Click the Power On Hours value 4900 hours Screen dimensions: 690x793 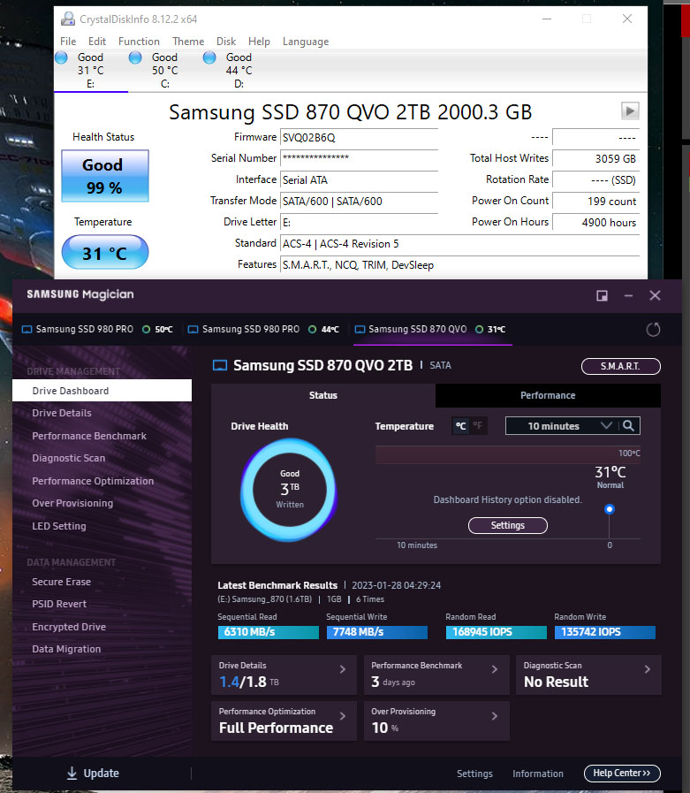(595, 223)
